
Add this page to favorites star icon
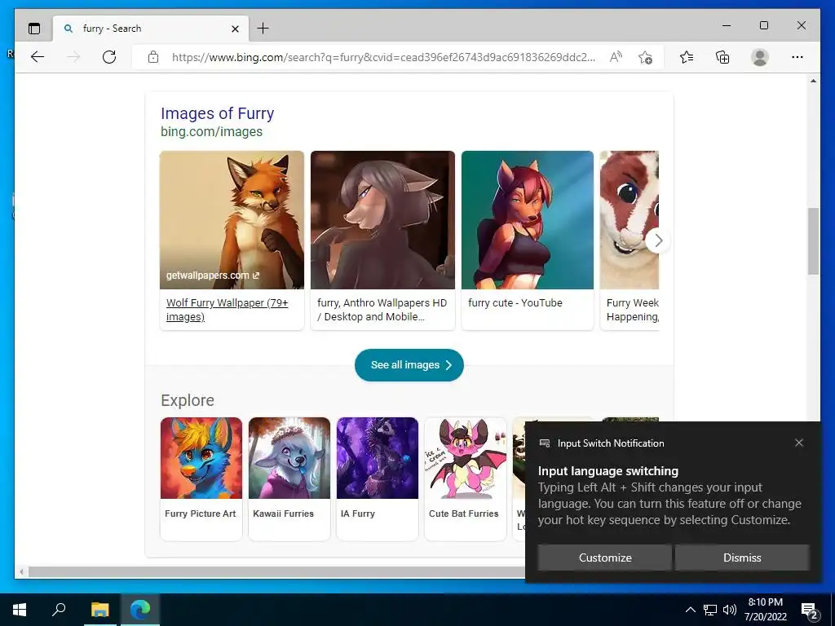[x=646, y=57]
